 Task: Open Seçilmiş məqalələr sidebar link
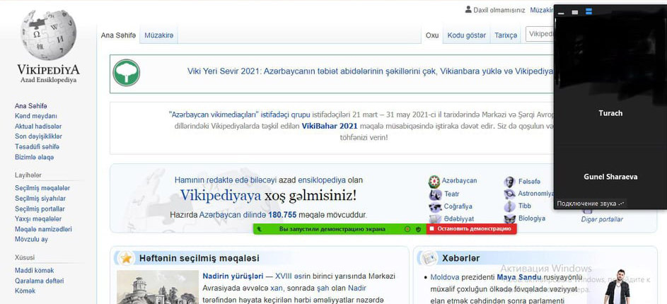tap(42, 188)
